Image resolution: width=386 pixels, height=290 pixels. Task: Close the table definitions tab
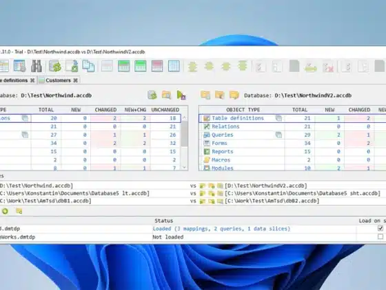click(32, 80)
